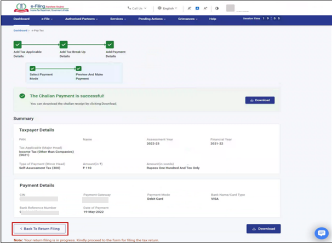The image size is (332, 243).
Task: Click the Select Payment Mode step icon
Action: [x=33, y=68]
